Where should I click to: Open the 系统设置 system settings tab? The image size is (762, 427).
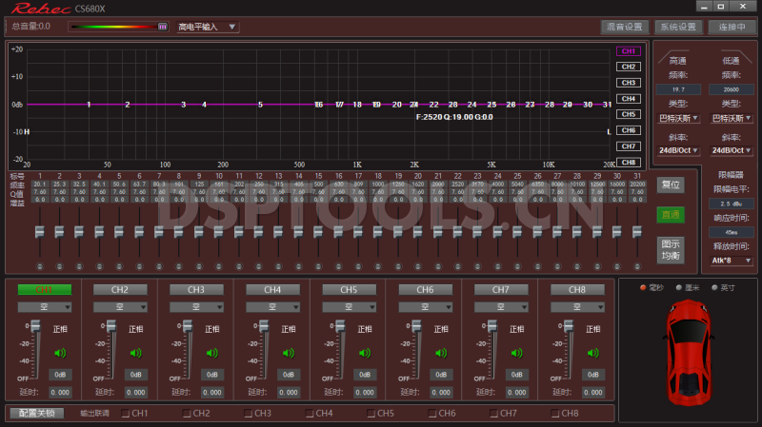pyautogui.click(x=680, y=27)
